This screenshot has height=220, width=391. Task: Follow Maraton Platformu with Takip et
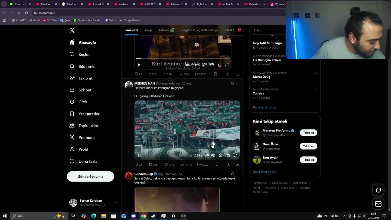[x=308, y=133]
